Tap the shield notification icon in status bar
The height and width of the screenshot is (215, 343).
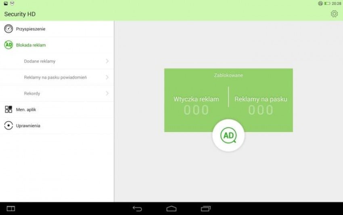[12, 3]
